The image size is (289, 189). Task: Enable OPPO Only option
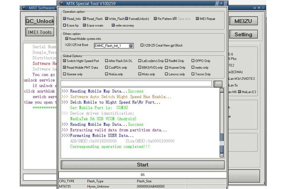point(193,61)
